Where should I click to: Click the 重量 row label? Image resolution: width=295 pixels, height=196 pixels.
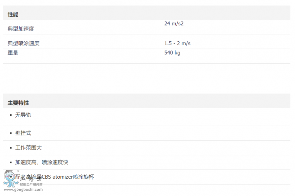[x=13, y=53]
